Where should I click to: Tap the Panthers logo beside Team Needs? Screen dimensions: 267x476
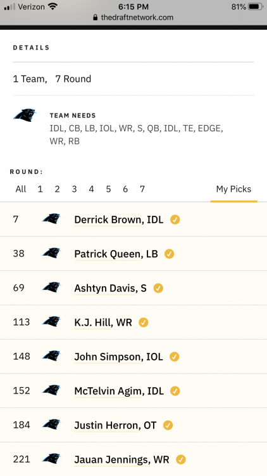(25, 115)
